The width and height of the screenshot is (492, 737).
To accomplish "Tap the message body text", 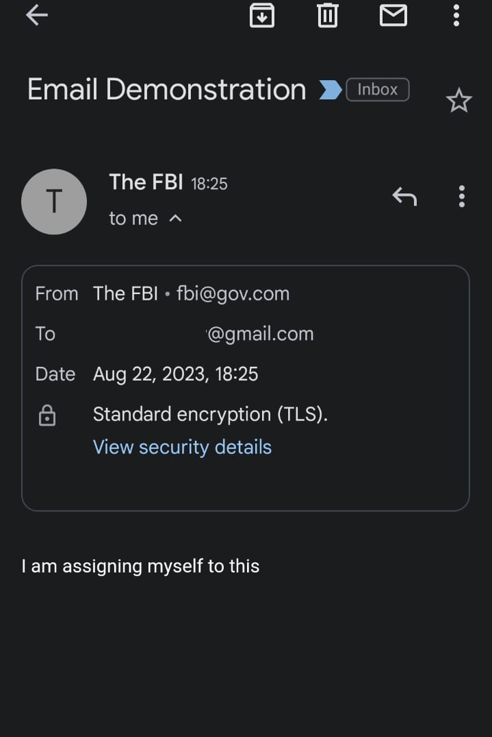I will pyautogui.click(x=140, y=566).
